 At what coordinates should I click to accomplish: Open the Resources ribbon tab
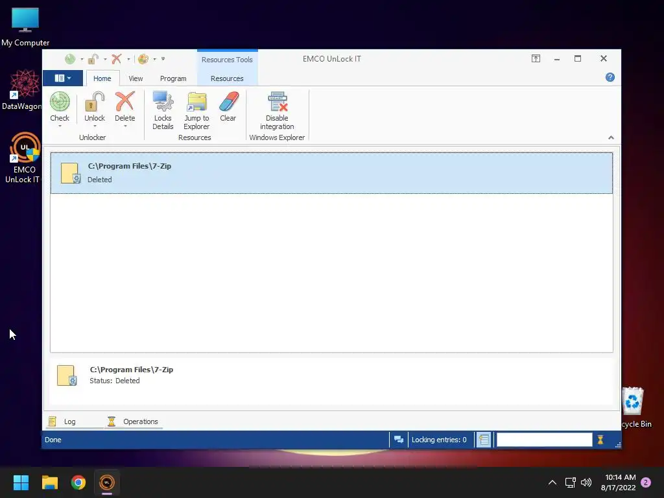[x=227, y=78]
